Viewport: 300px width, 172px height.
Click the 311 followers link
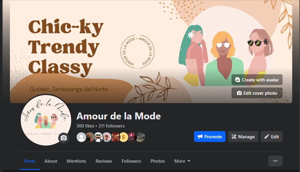[111, 126]
